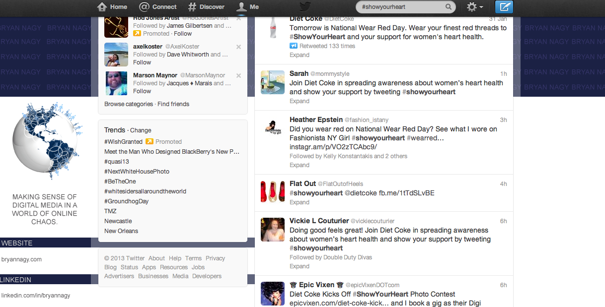Viewport: 605px width, 307px height.
Task: Expand Vickie L Couturier's tweet
Action: click(300, 266)
